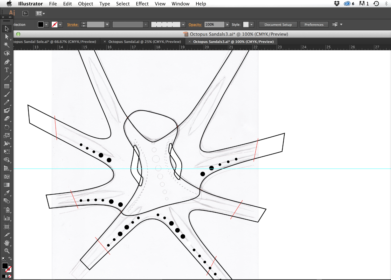The width and height of the screenshot is (391, 280).
Task: Expand the stroke weight dropdown
Action: [107, 25]
